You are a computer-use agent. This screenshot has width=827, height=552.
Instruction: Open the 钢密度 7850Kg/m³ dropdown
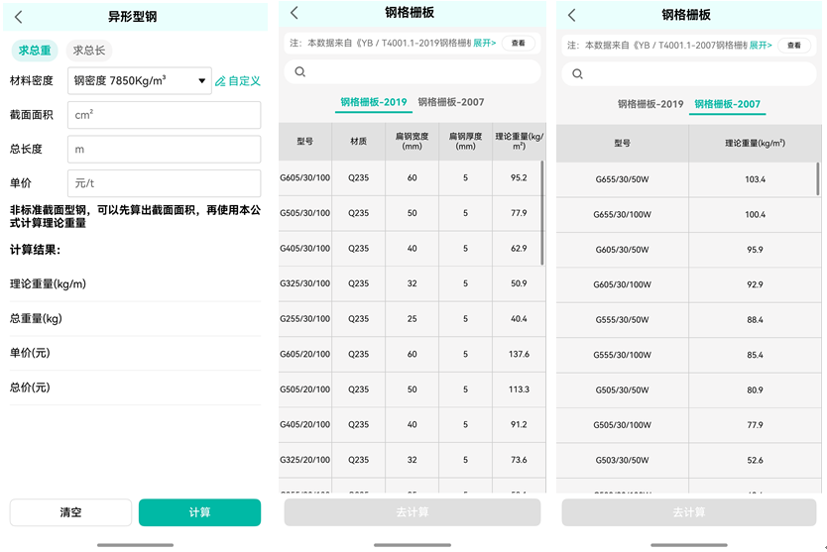140,81
